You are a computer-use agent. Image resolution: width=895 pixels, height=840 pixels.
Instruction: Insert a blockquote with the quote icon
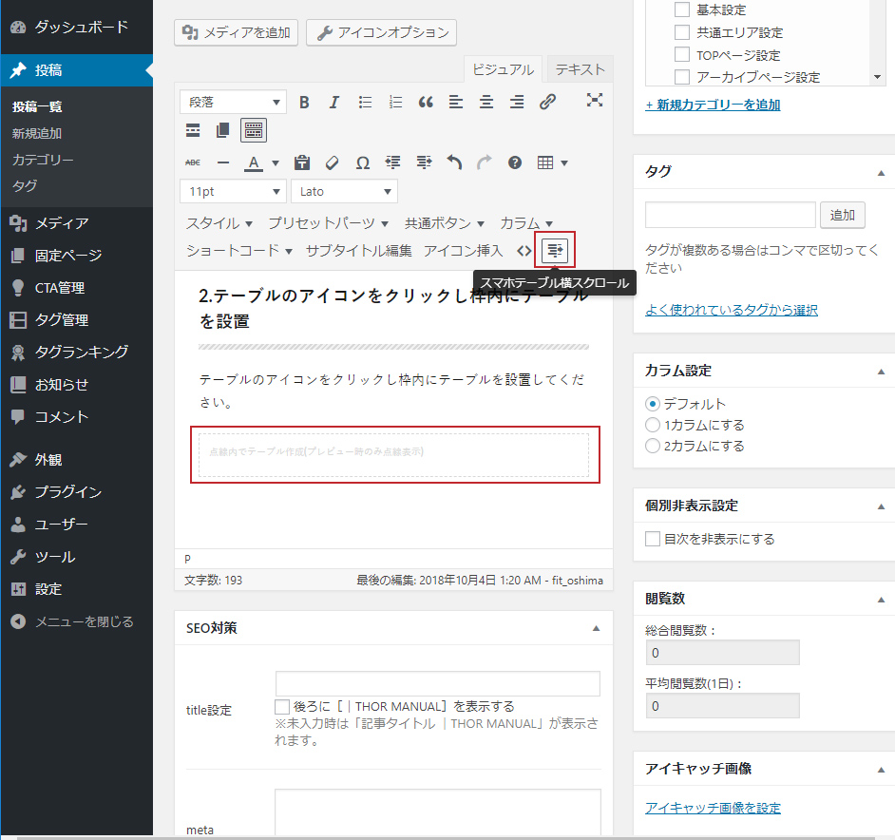426,102
